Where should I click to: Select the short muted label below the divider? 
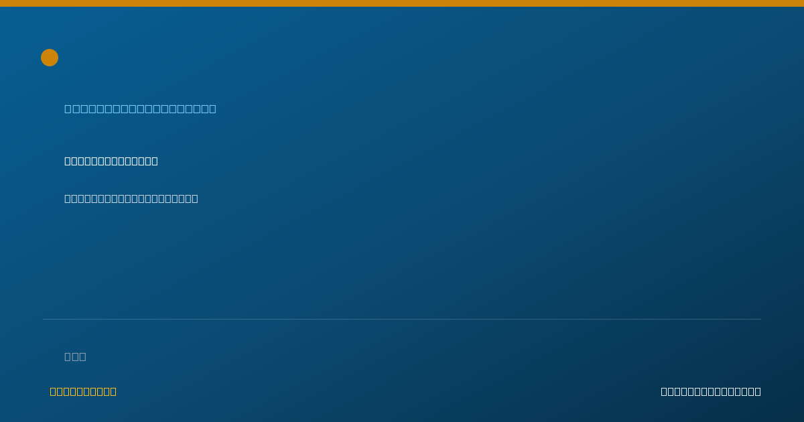click(x=75, y=356)
